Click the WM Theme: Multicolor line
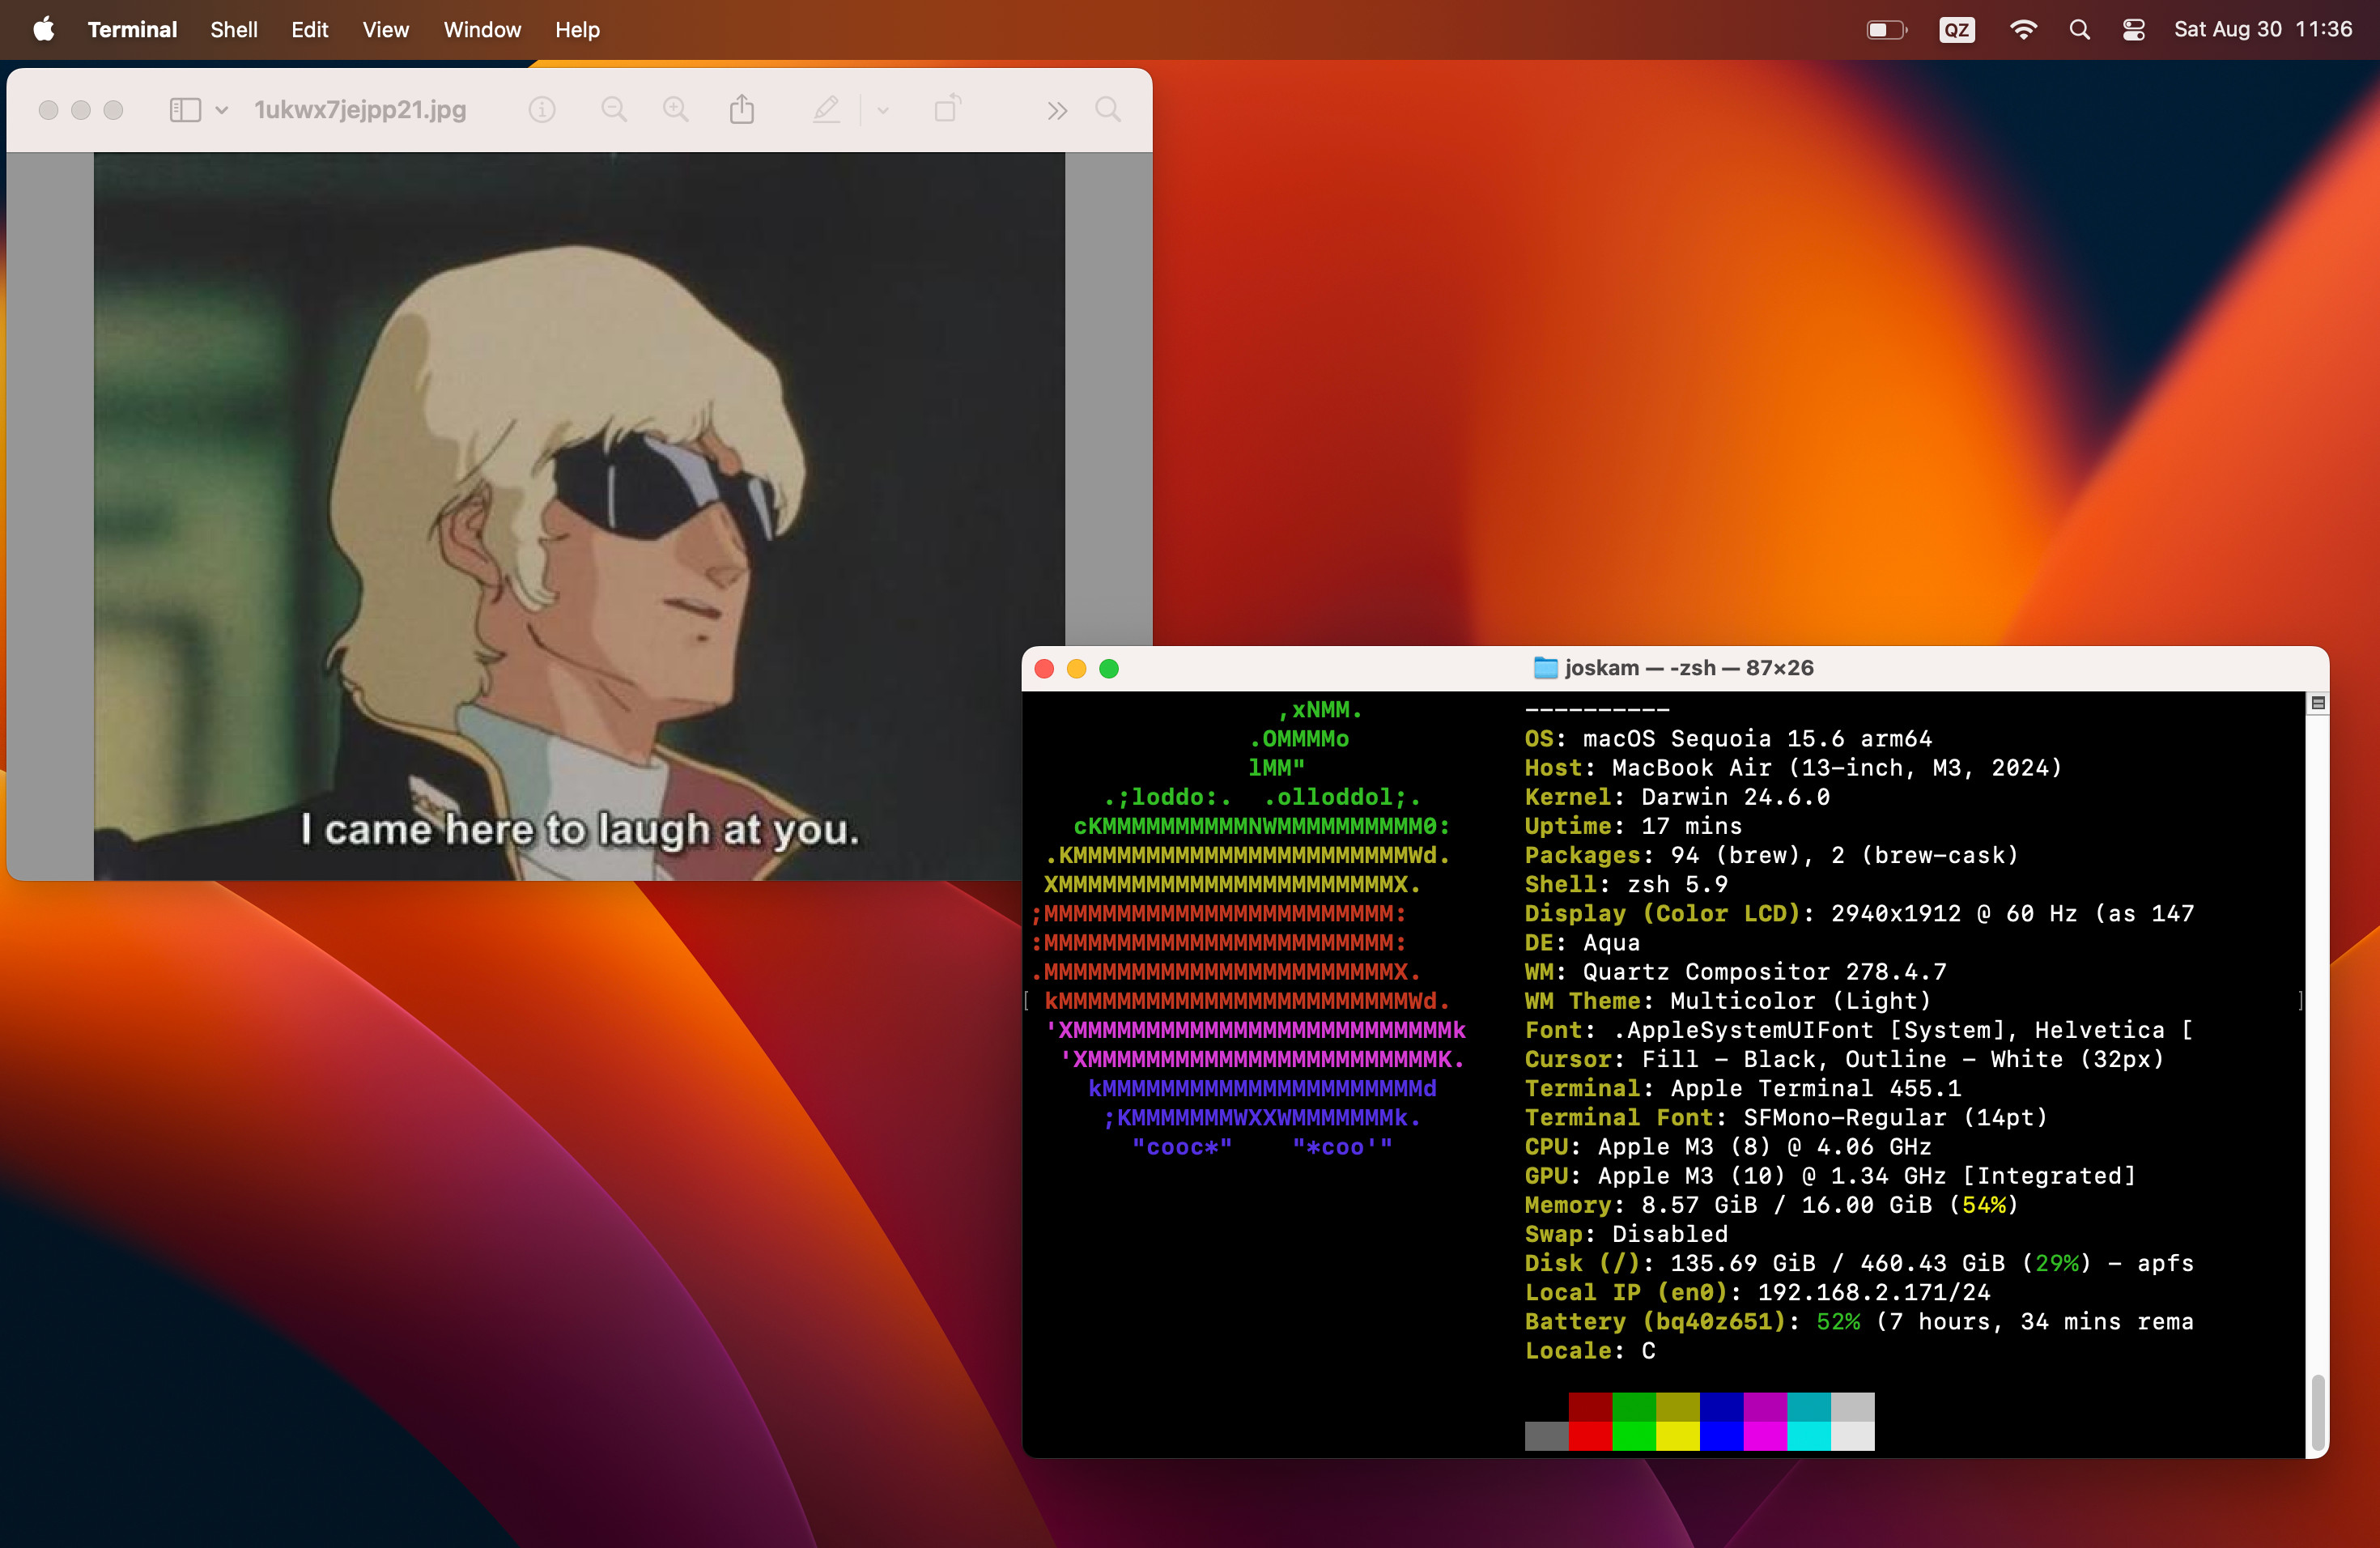This screenshot has height=1548, width=2380. click(x=1728, y=1000)
